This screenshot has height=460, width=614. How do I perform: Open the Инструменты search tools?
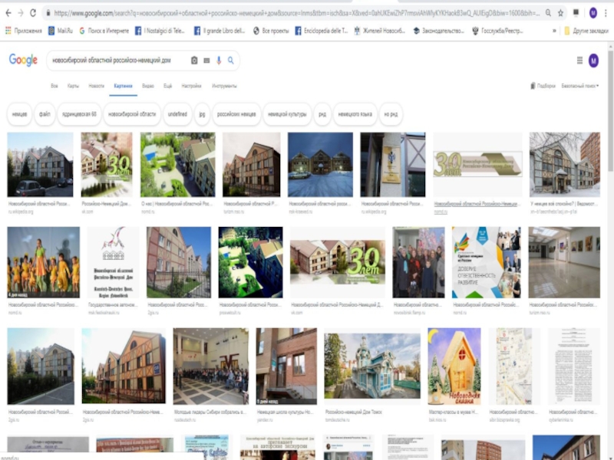tap(224, 86)
